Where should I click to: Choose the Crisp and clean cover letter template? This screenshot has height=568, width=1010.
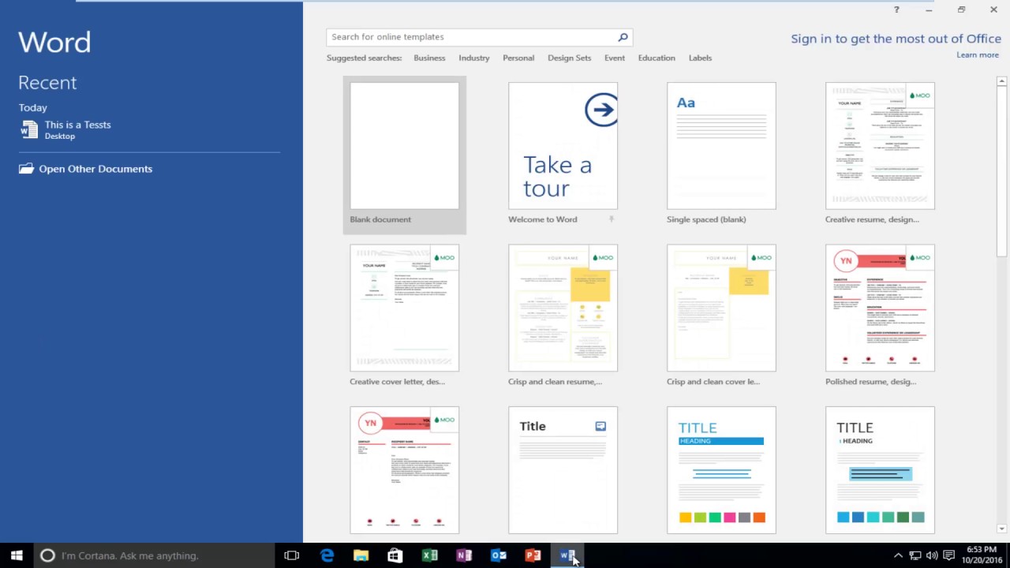click(721, 308)
